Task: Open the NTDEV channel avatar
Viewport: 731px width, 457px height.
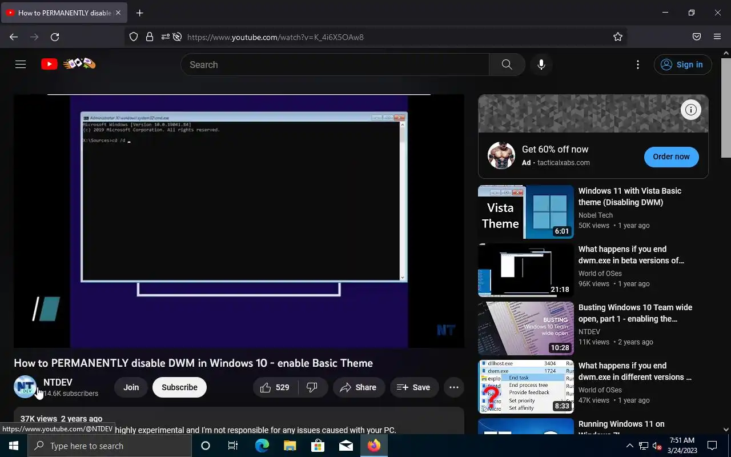Action: [x=25, y=387]
